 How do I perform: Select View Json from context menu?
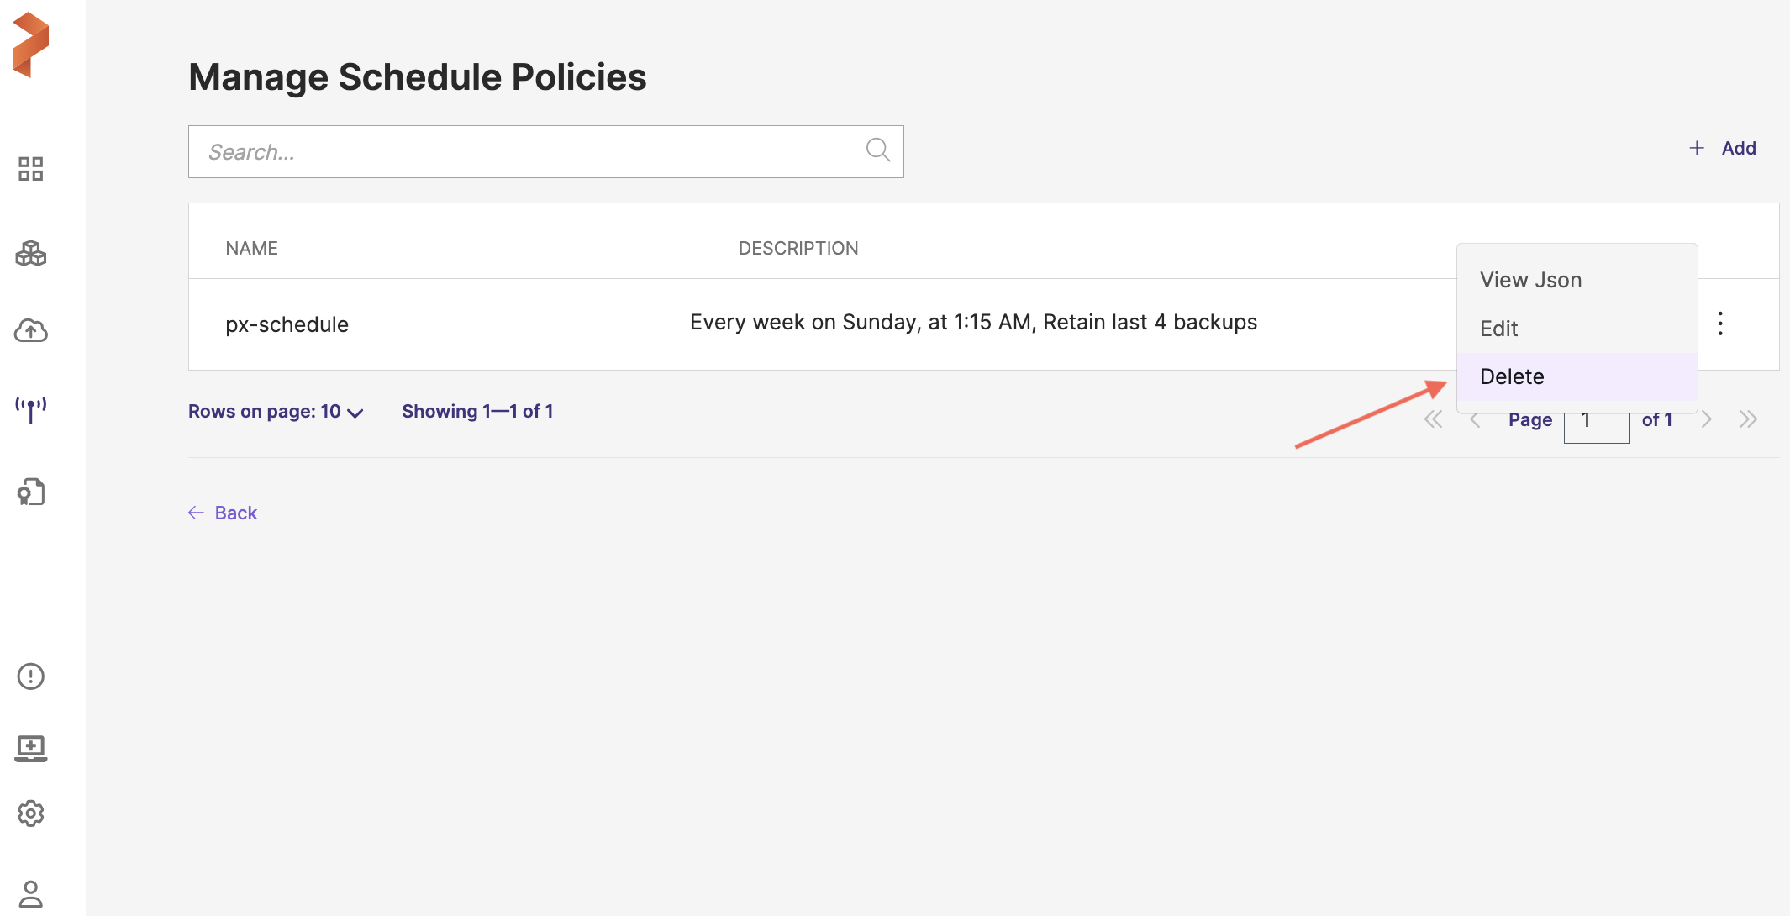(1530, 280)
